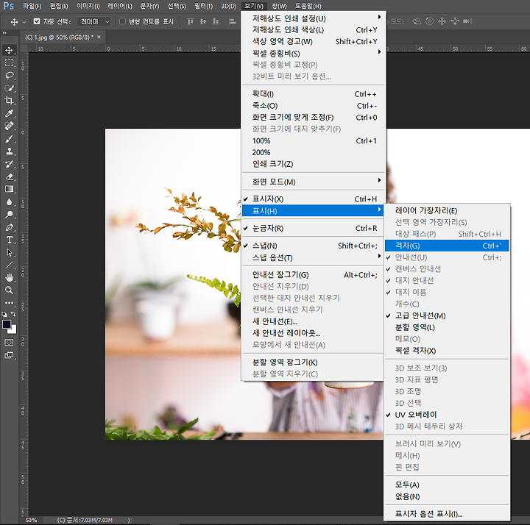This screenshot has height=525, width=530.
Task: Choose 표시자 옵션 표시(I)... entry
Action: pos(447,514)
